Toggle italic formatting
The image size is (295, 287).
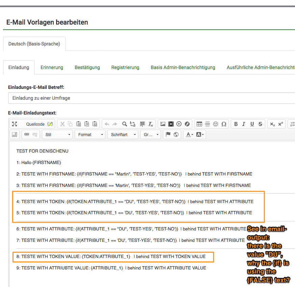point(244,124)
